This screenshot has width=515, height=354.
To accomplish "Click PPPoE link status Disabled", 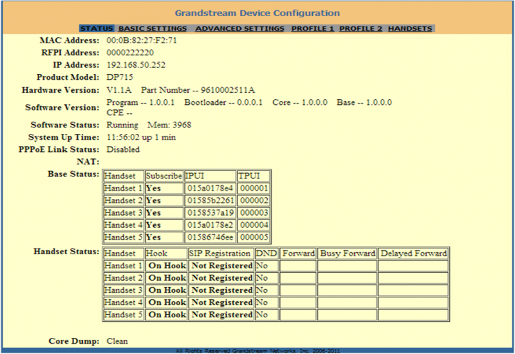I will click(x=123, y=149).
